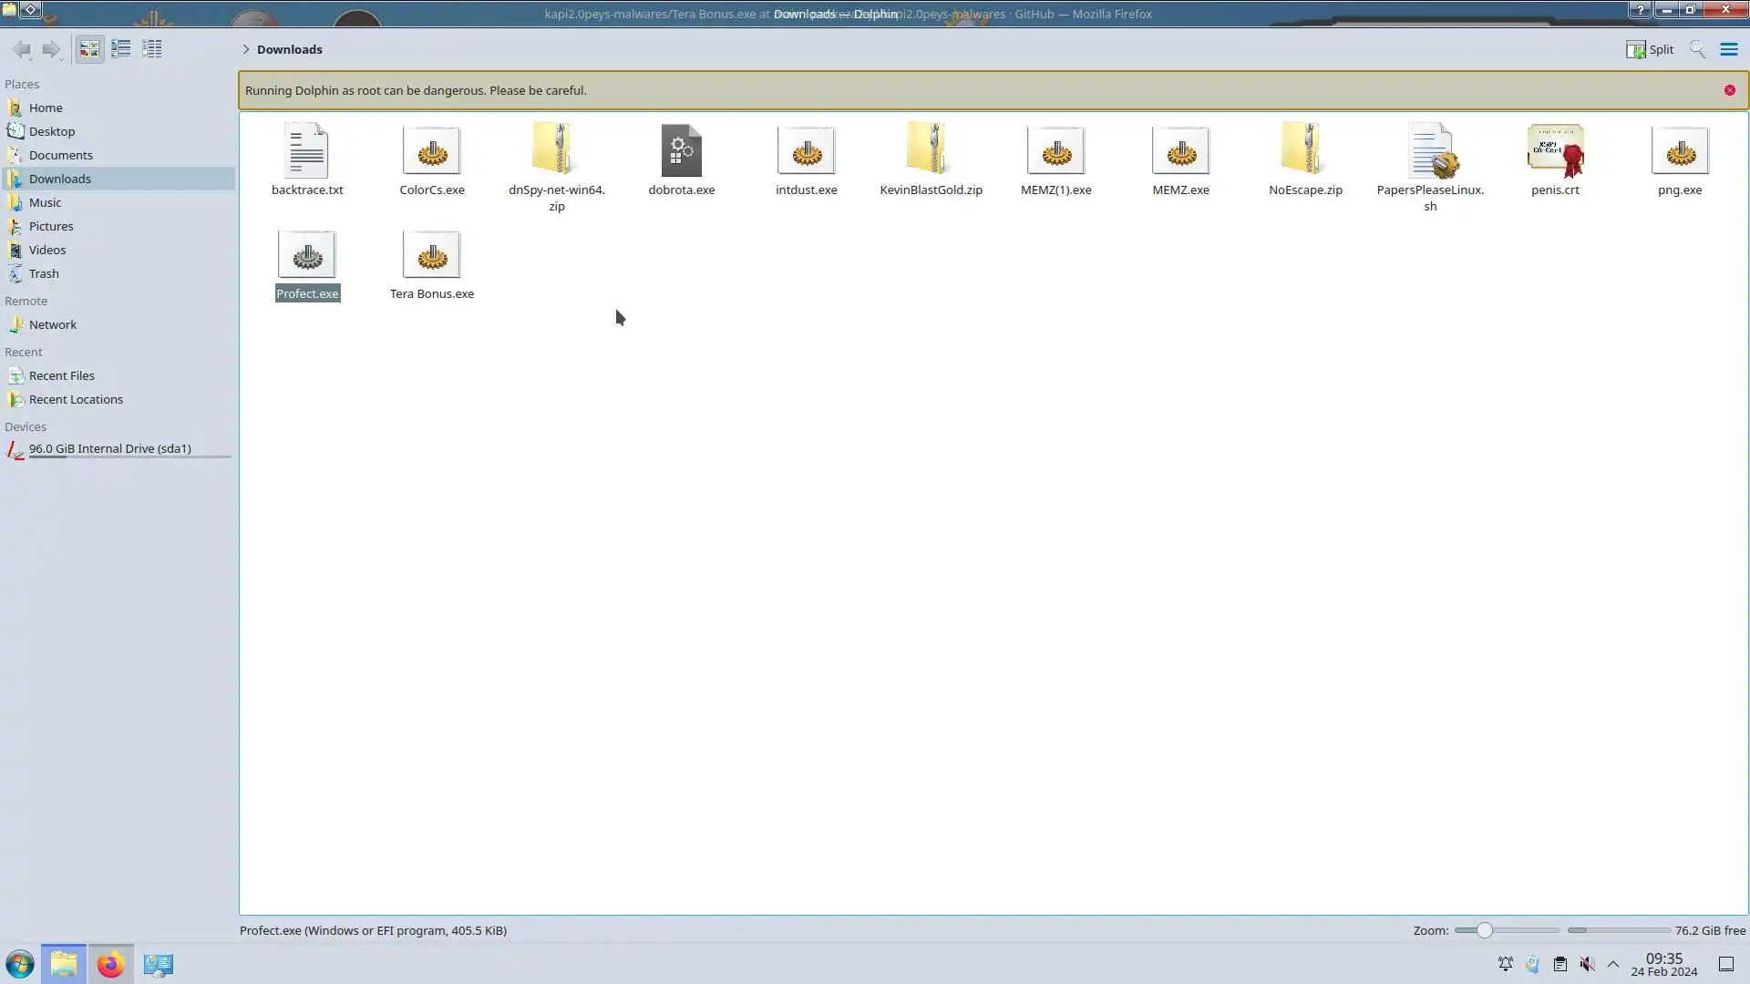Select the dnSpy-net-win64.zip archive
The height and width of the screenshot is (984, 1750).
(x=556, y=151)
